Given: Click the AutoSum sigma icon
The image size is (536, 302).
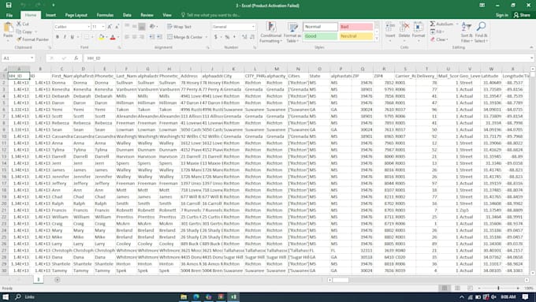Looking at the screenshot, I should point(433,24).
